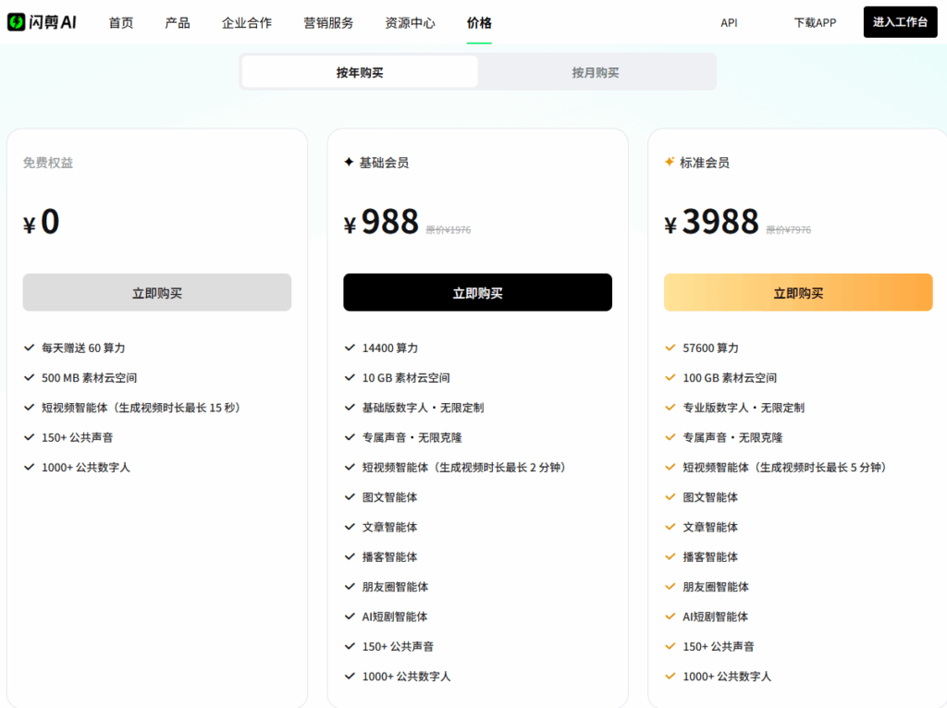Click the feature mentioning 最长 2 分钟
The image size is (947, 708).
[466, 467]
